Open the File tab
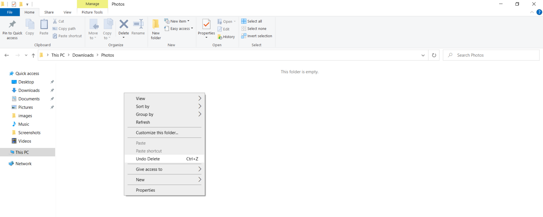 10,12
